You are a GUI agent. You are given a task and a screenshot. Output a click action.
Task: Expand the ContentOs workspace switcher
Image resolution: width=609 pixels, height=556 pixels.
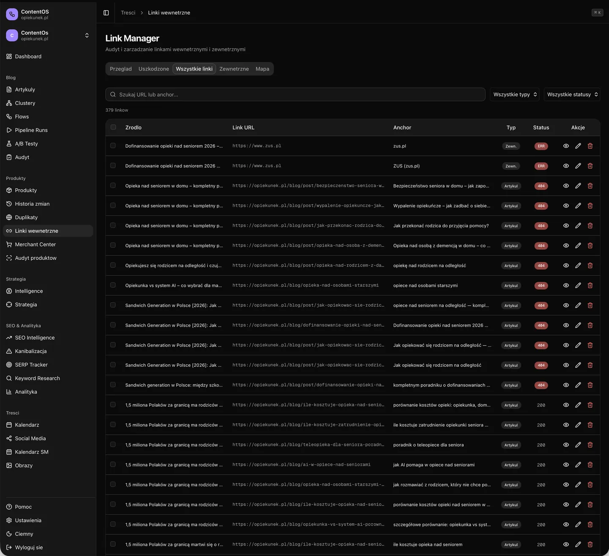click(48, 35)
